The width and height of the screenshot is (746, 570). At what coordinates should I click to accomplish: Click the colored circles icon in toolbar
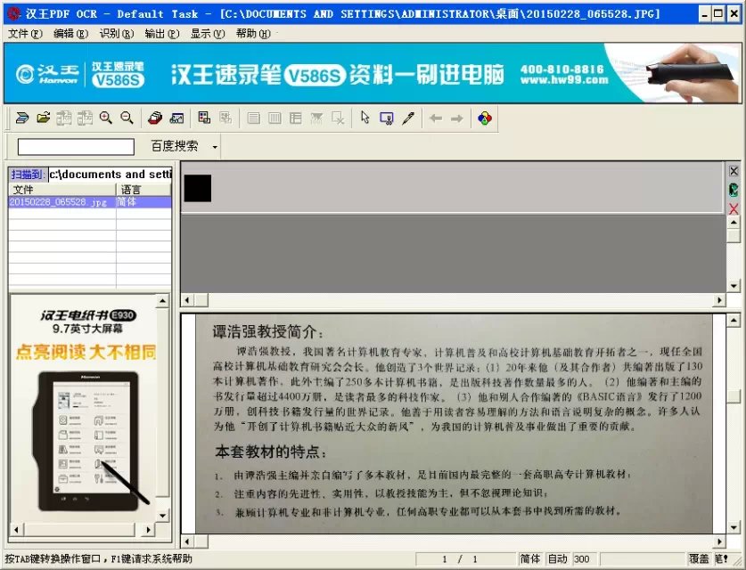point(484,118)
